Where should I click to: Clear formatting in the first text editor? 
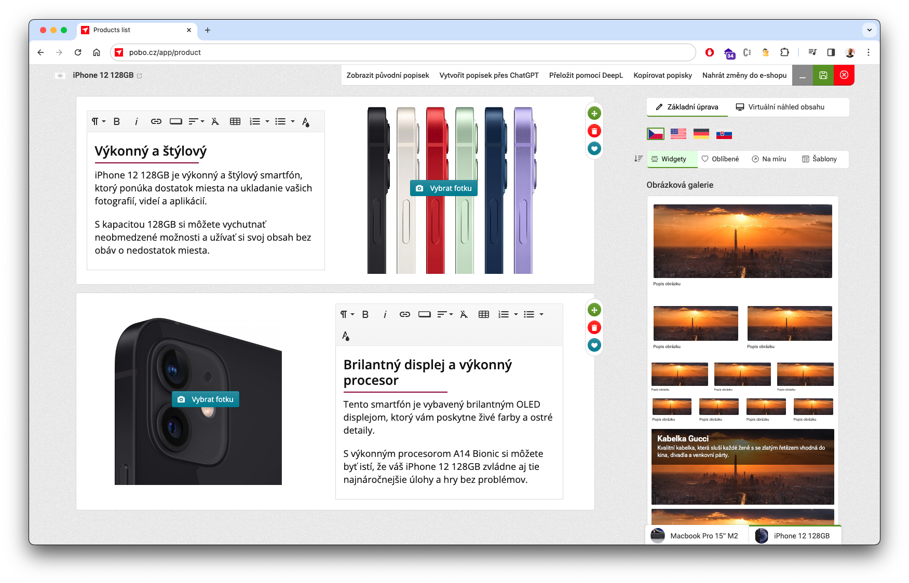[215, 121]
